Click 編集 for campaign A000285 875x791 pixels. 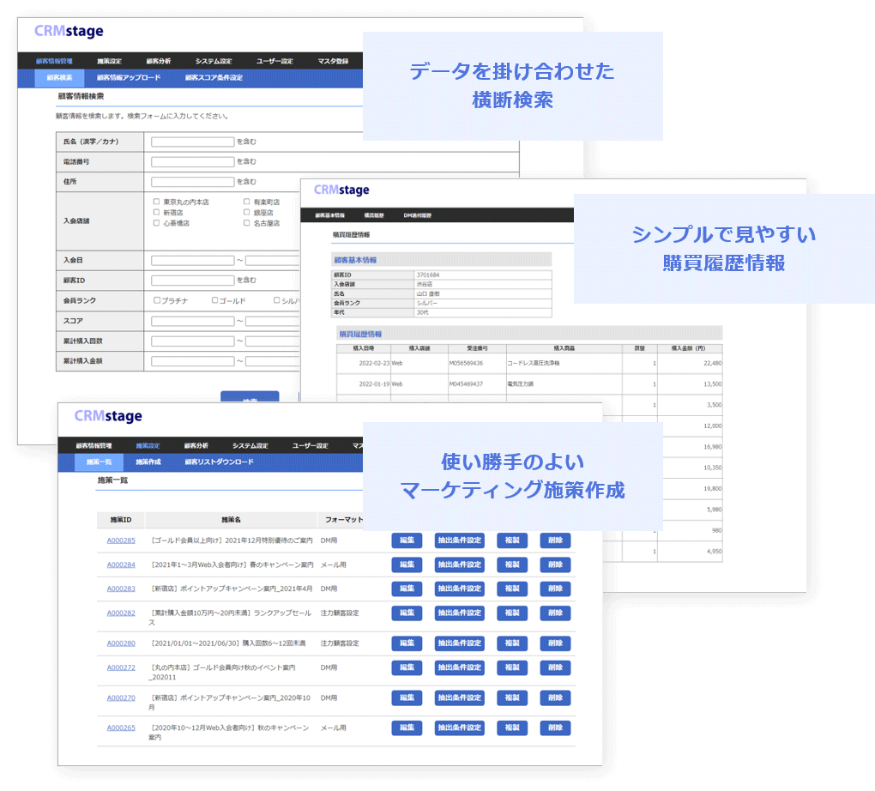pyautogui.click(x=407, y=540)
